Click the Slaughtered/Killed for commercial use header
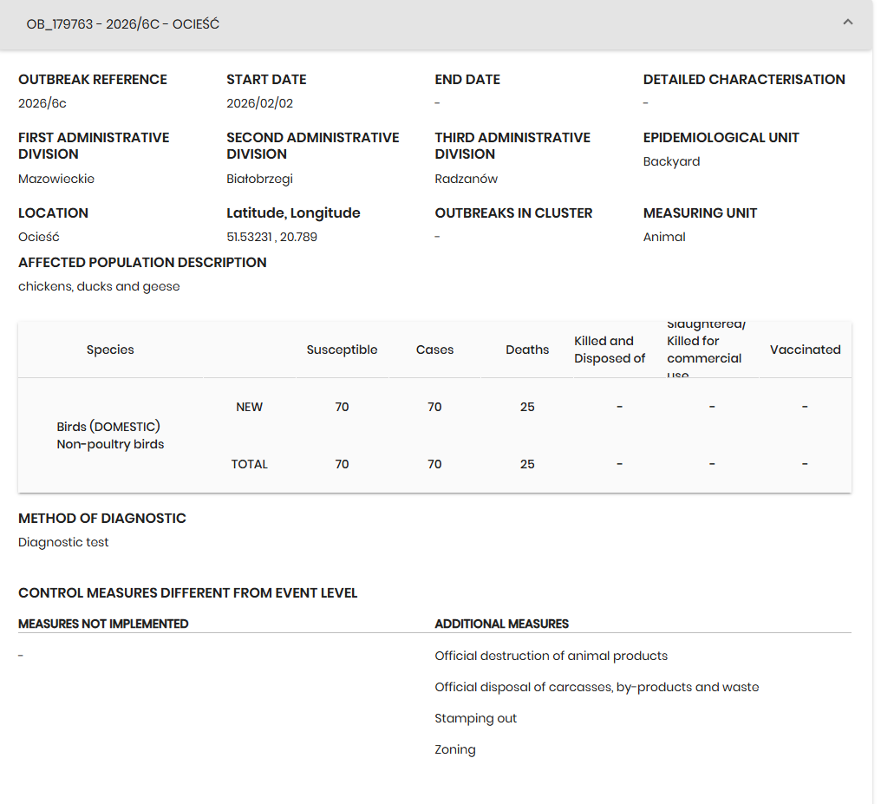The width and height of the screenshot is (881, 804). coord(706,350)
